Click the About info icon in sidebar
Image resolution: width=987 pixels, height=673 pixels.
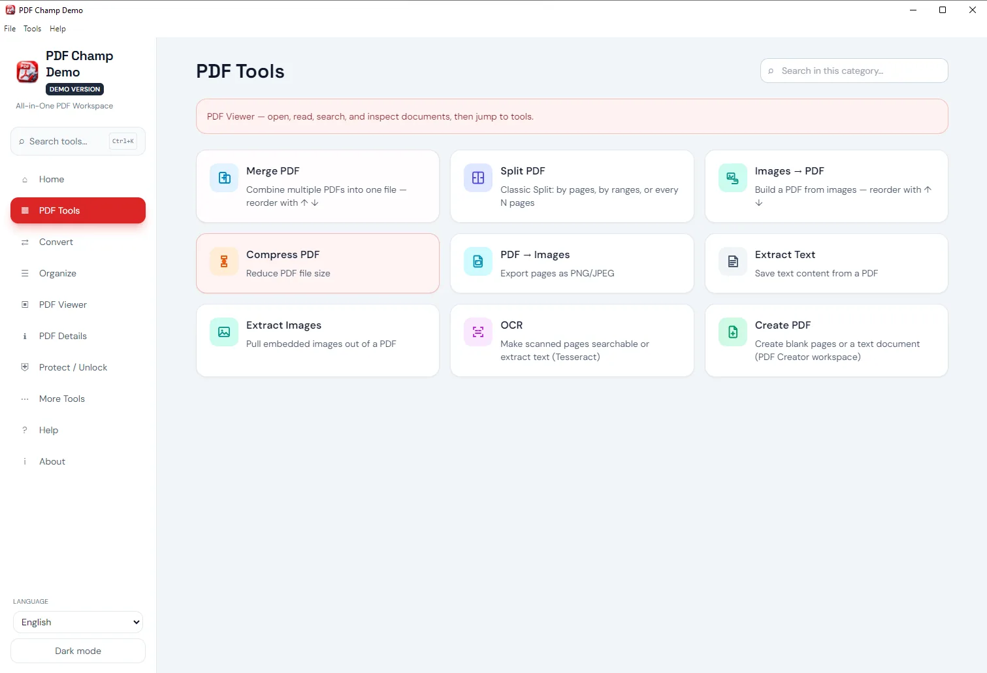click(25, 461)
